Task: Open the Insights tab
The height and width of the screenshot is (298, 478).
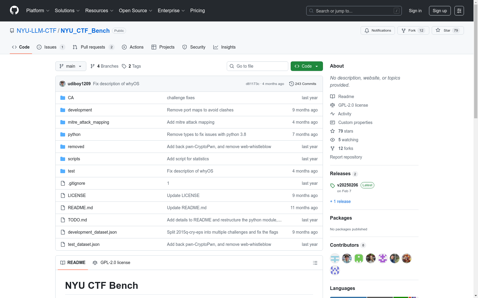Action: 224,47
